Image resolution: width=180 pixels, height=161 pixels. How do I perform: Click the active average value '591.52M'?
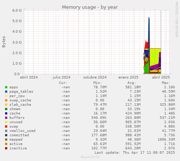133,144
